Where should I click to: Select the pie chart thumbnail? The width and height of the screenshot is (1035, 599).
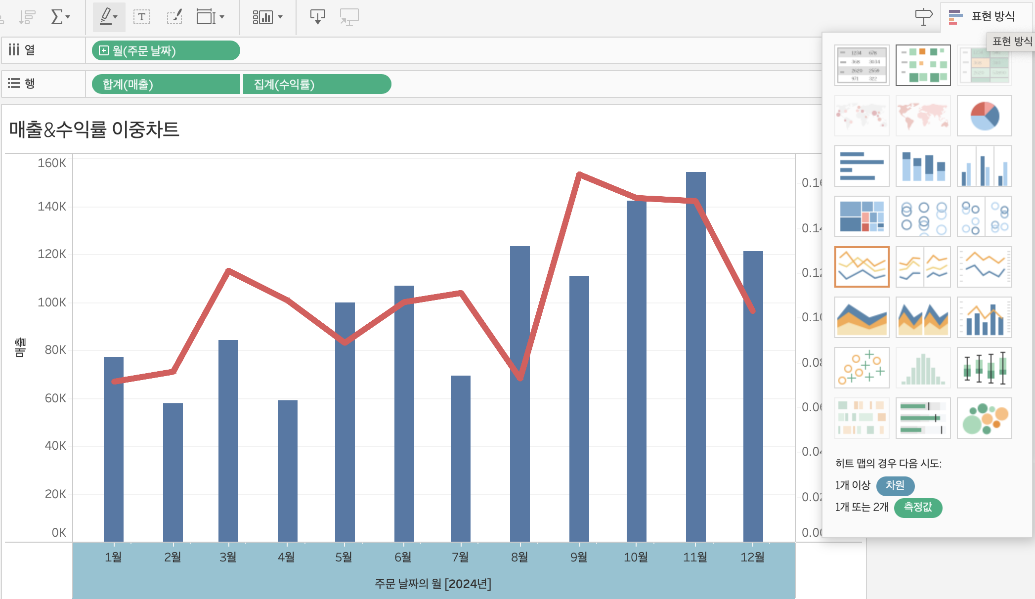(x=984, y=116)
